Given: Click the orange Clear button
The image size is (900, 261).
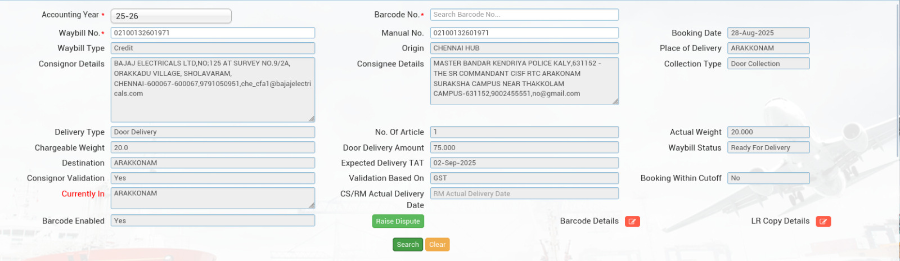Looking at the screenshot, I should click(437, 245).
